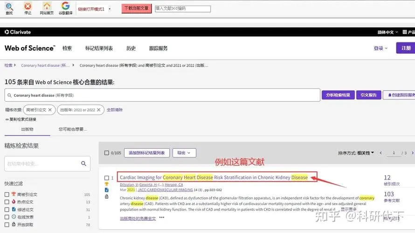The height and width of the screenshot is (233, 415).
Task: Click the red download current article button
Action: 137,8
